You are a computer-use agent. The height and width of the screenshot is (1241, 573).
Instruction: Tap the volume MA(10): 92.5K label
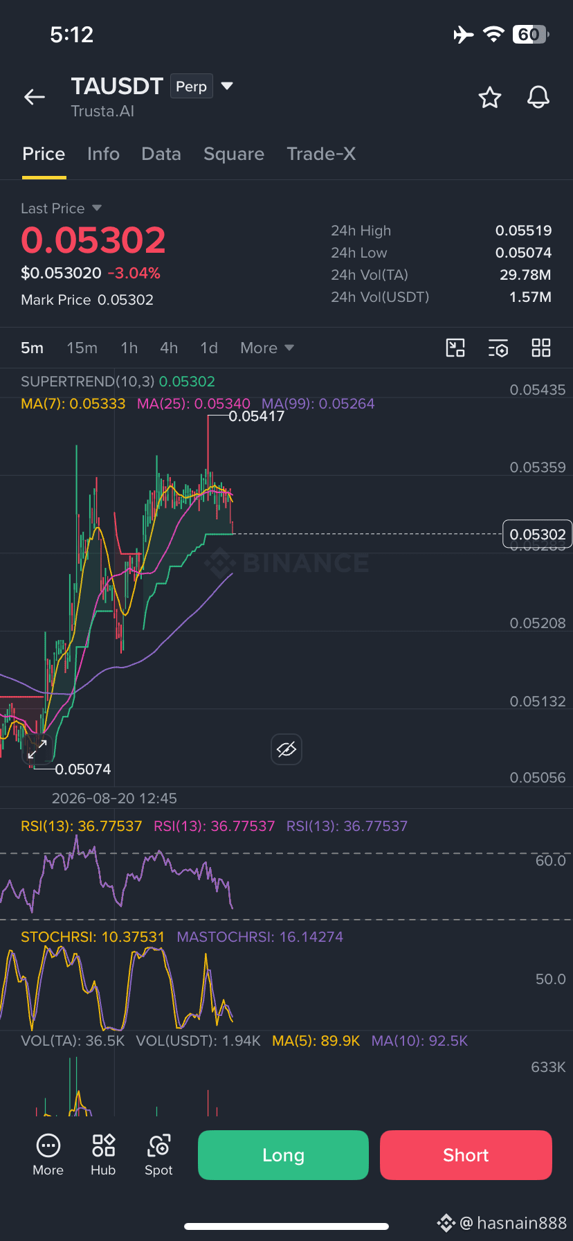click(419, 1040)
